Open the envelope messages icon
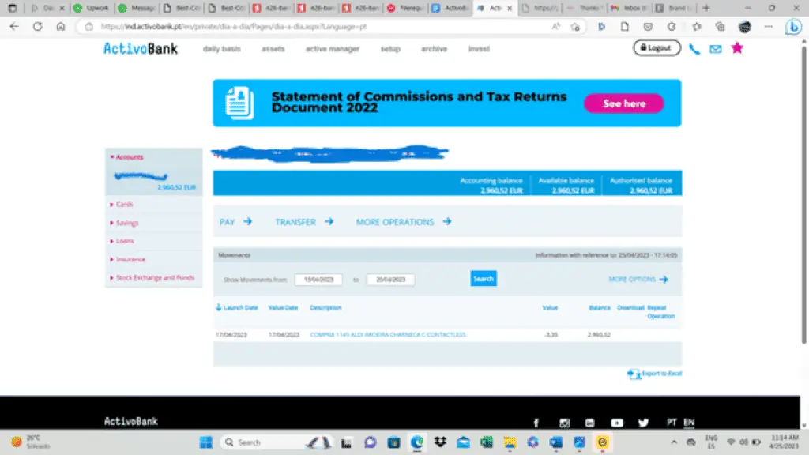Screen dimensions: 809x455 point(715,49)
